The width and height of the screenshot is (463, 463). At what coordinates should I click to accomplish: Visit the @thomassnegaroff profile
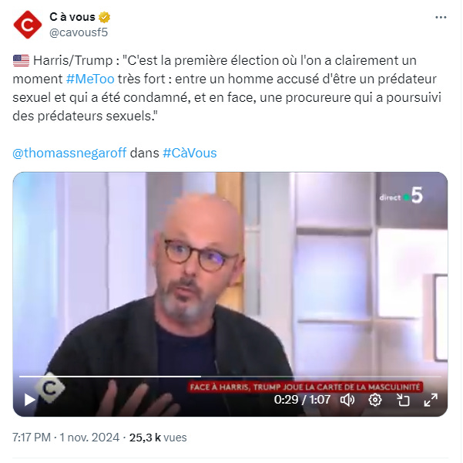pyautogui.click(x=69, y=154)
